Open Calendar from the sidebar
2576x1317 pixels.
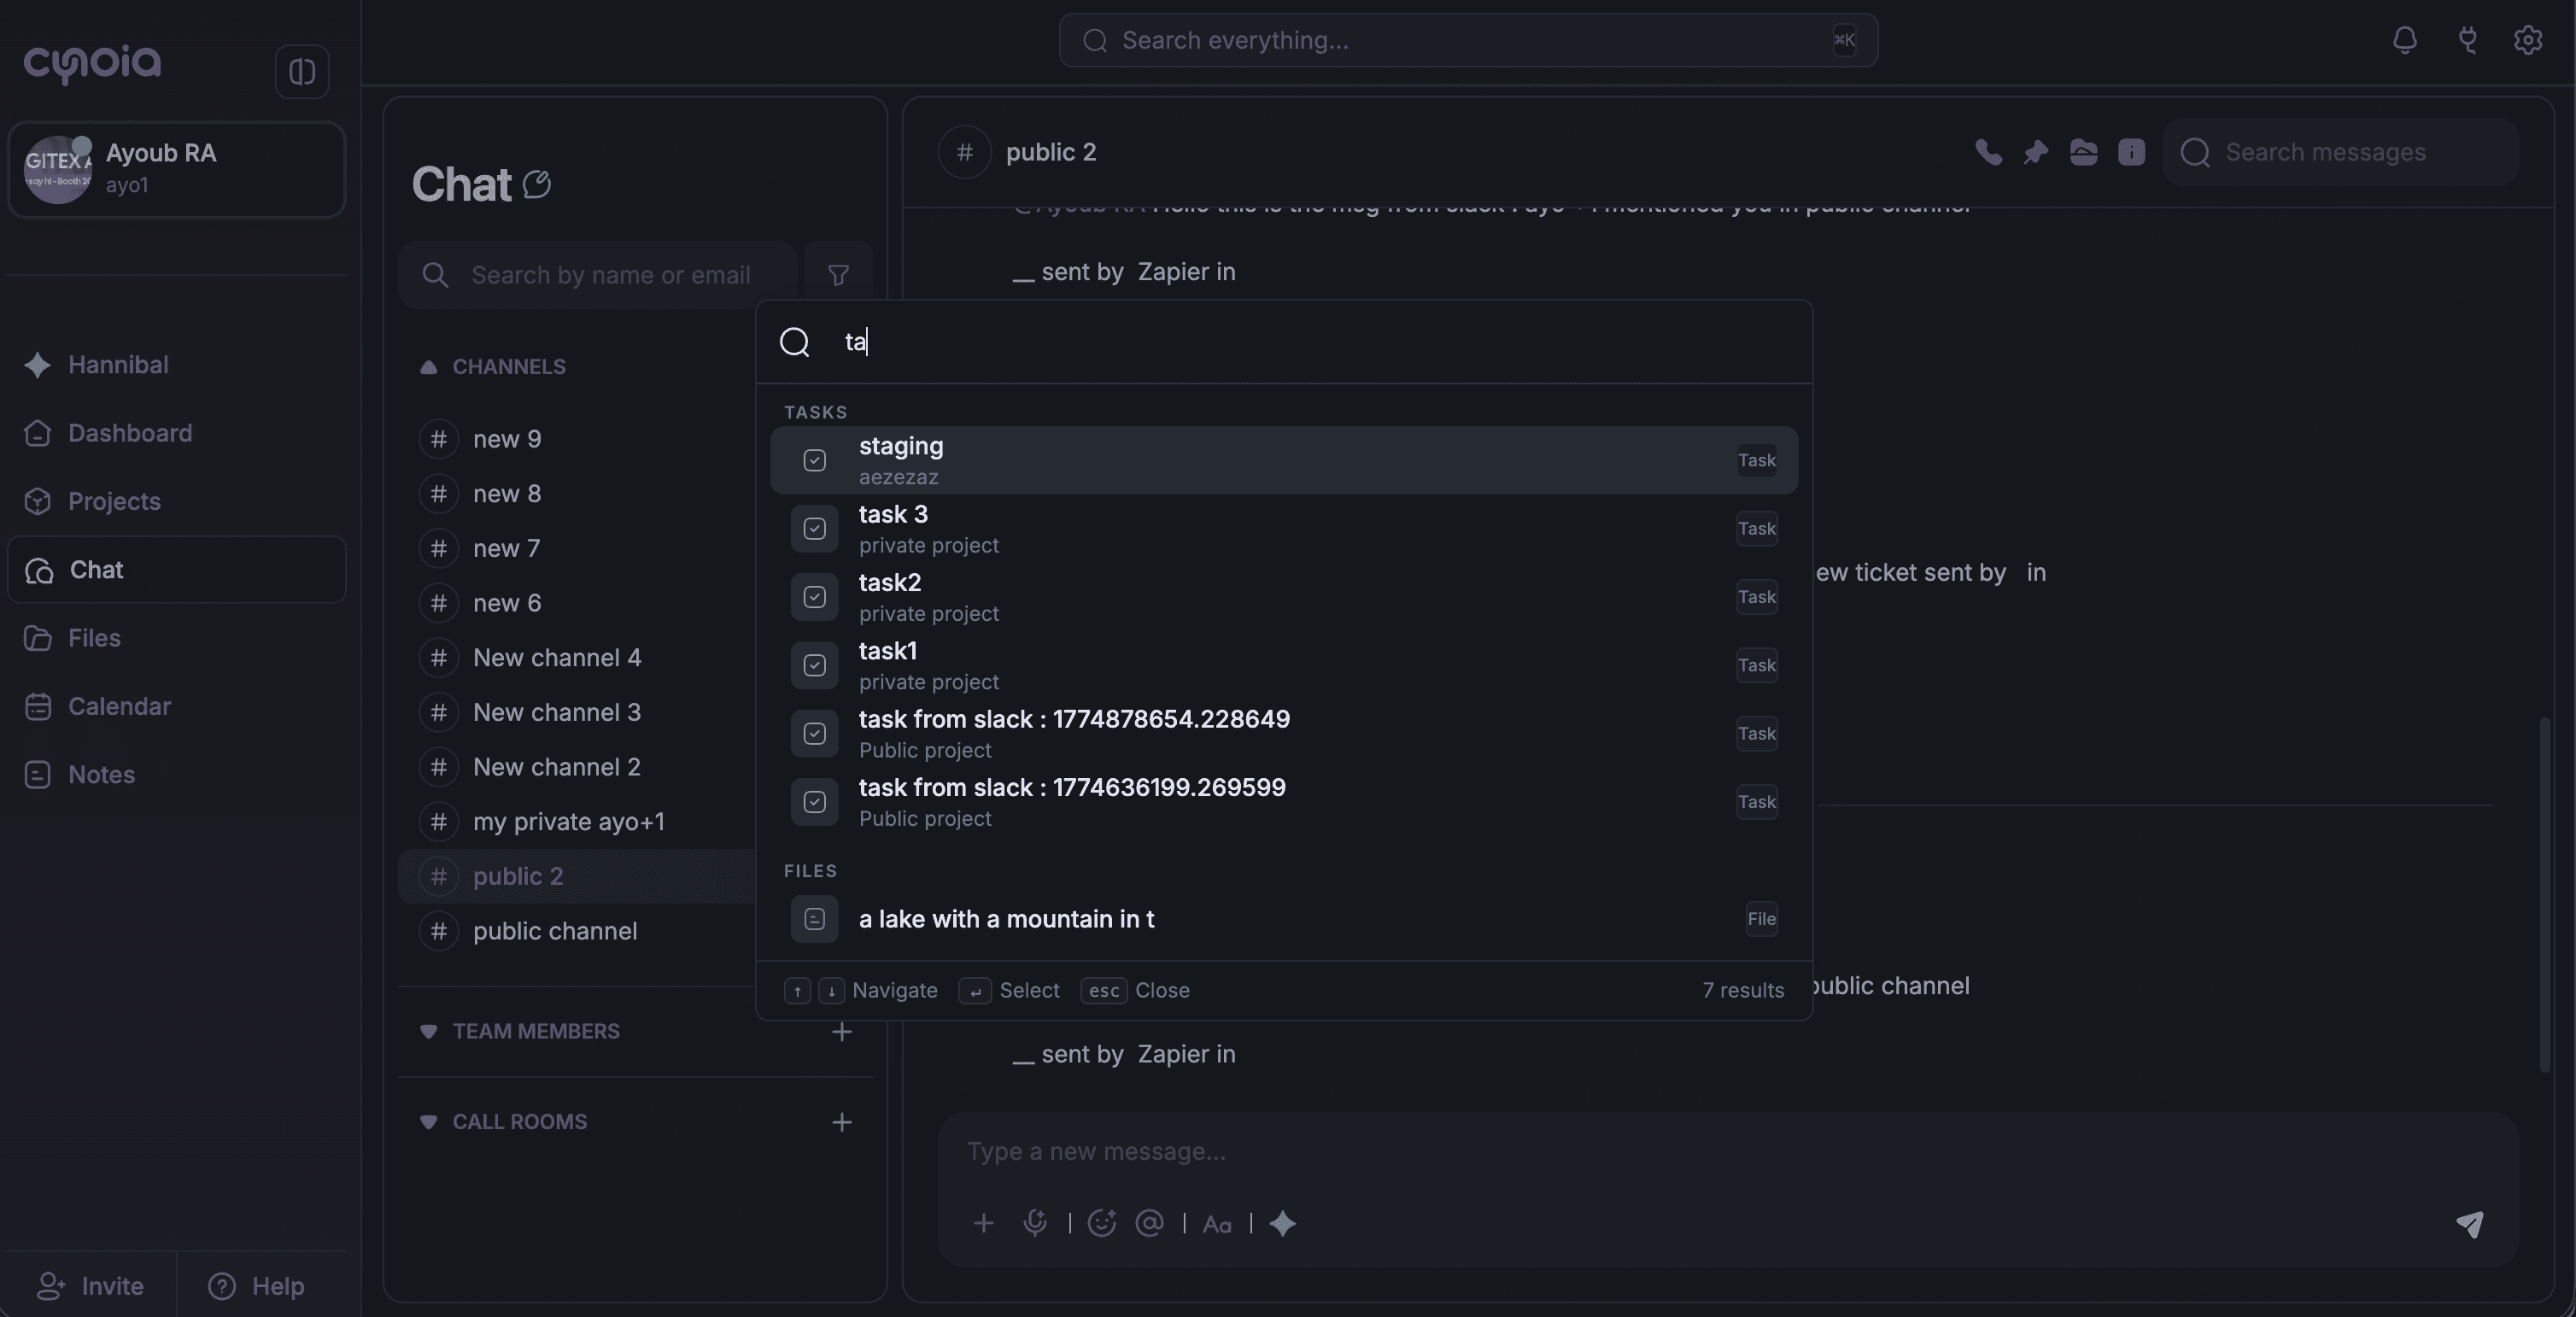pyautogui.click(x=119, y=706)
